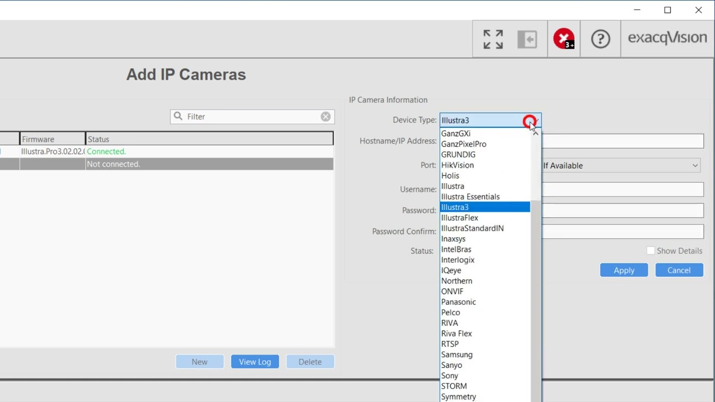Click the Illustra.Pro3.02.02 firmware cell
This screenshot has width=715, height=402.
point(53,152)
